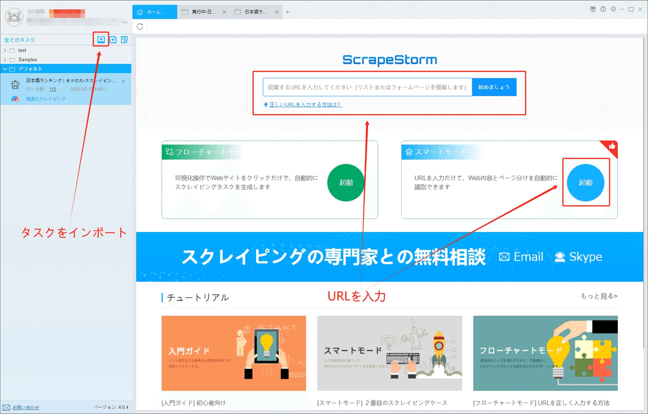
Task: Click the envelope icon beside Email
Action: tap(504, 257)
